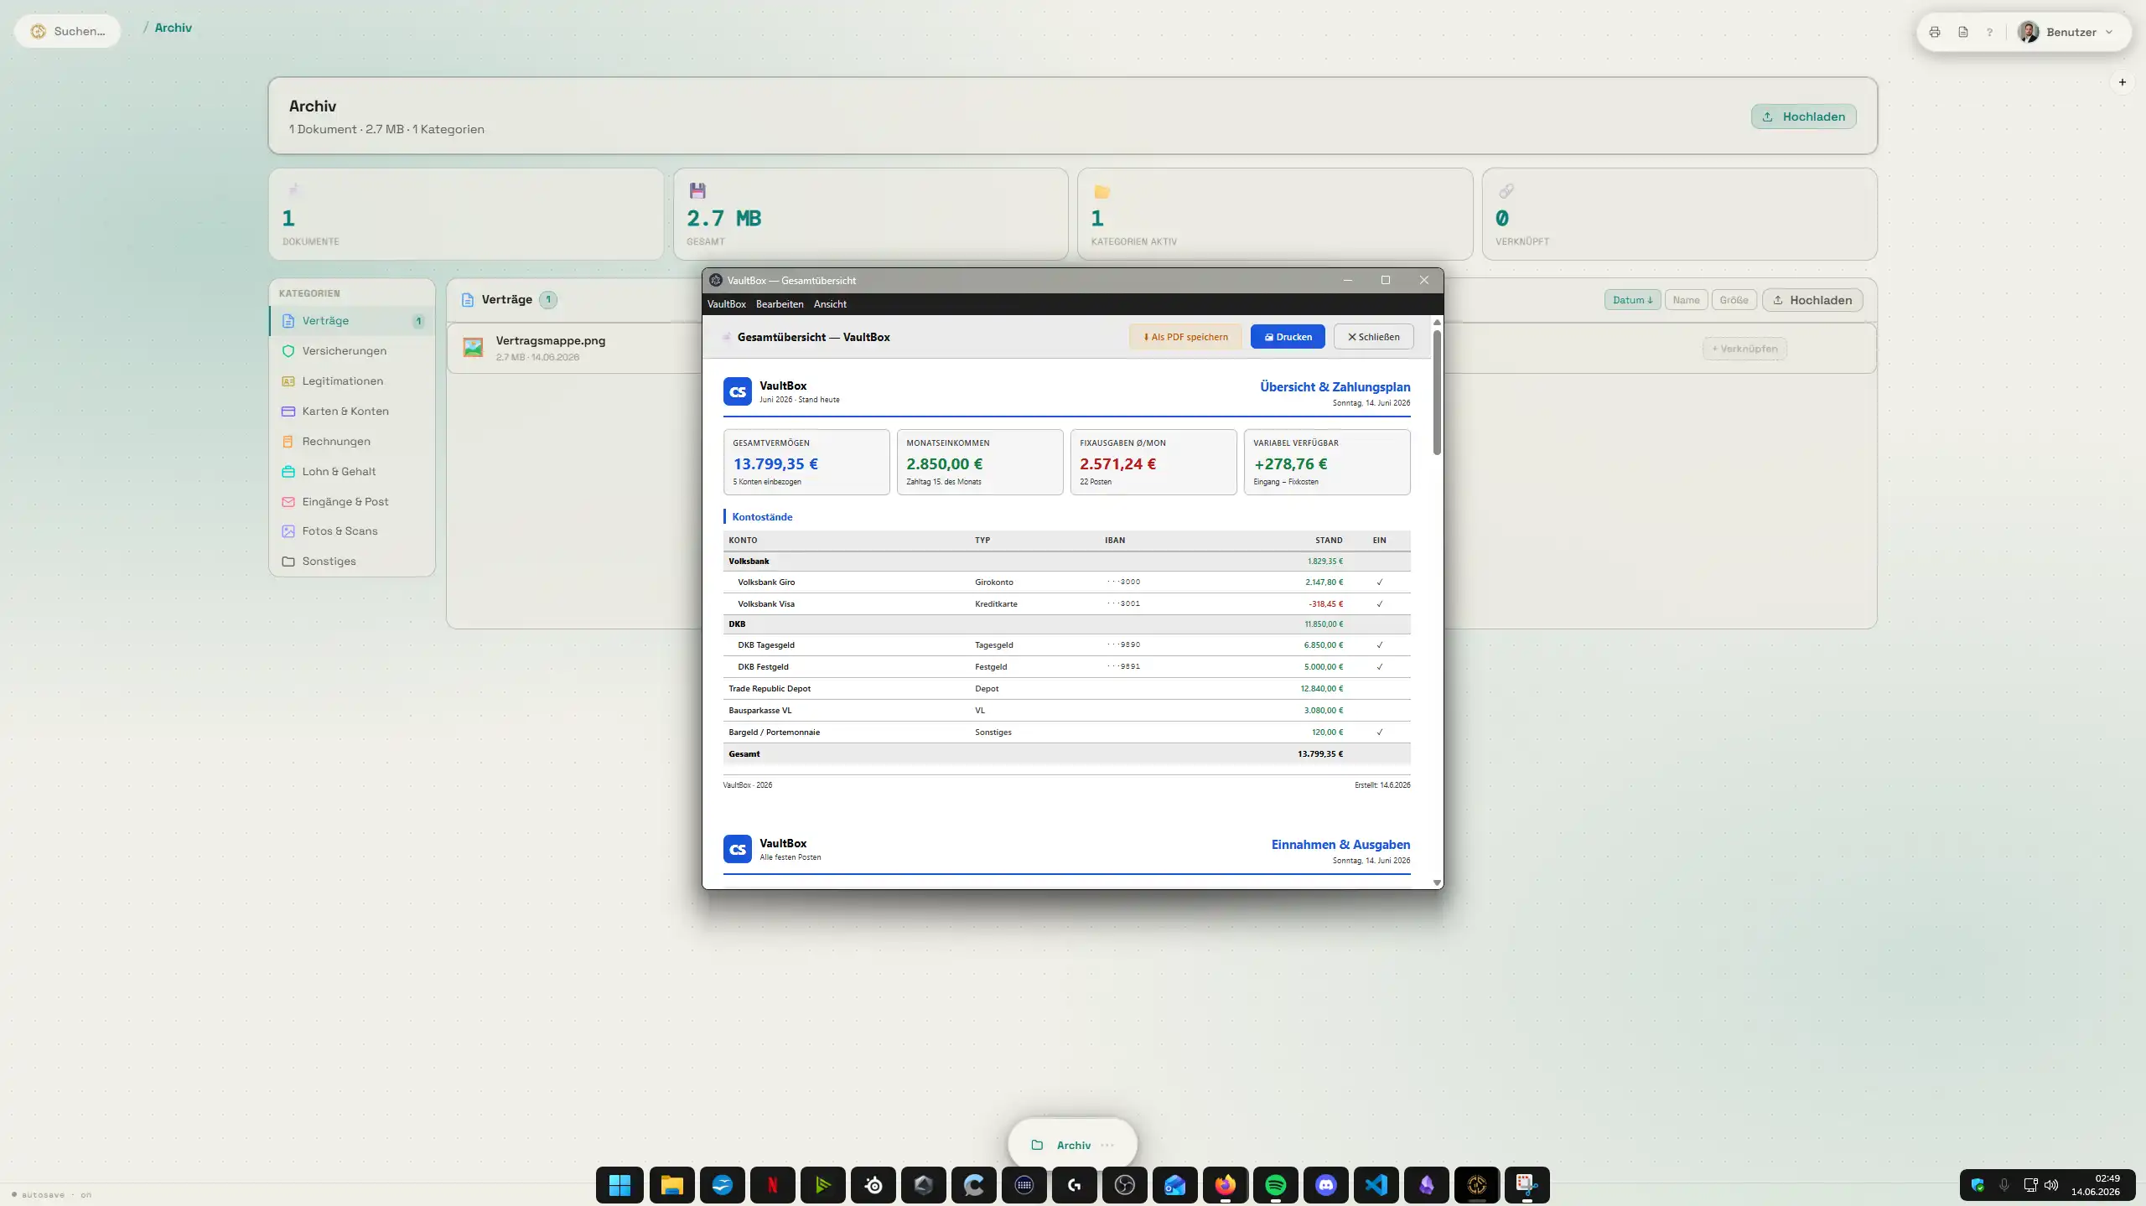
Task: Sort documents by Datum
Action: click(x=1632, y=300)
